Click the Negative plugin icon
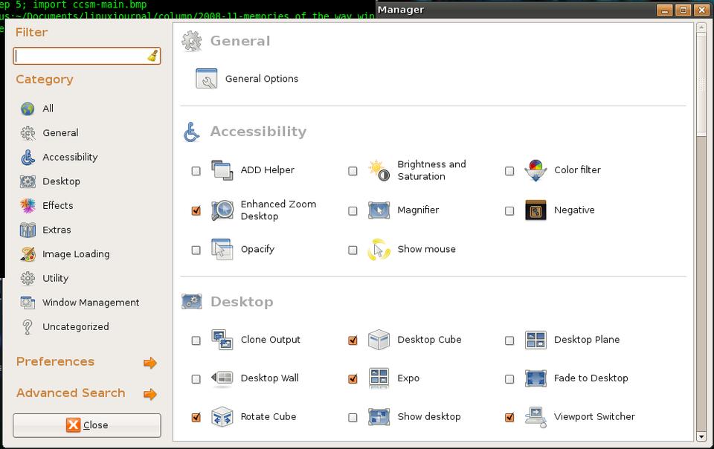This screenshot has height=449, width=714. pyautogui.click(x=535, y=210)
